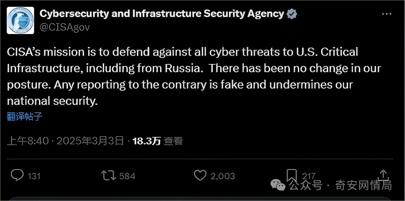Click the gray verified badge icon
Screen dimensions: 405x201
point(292,14)
